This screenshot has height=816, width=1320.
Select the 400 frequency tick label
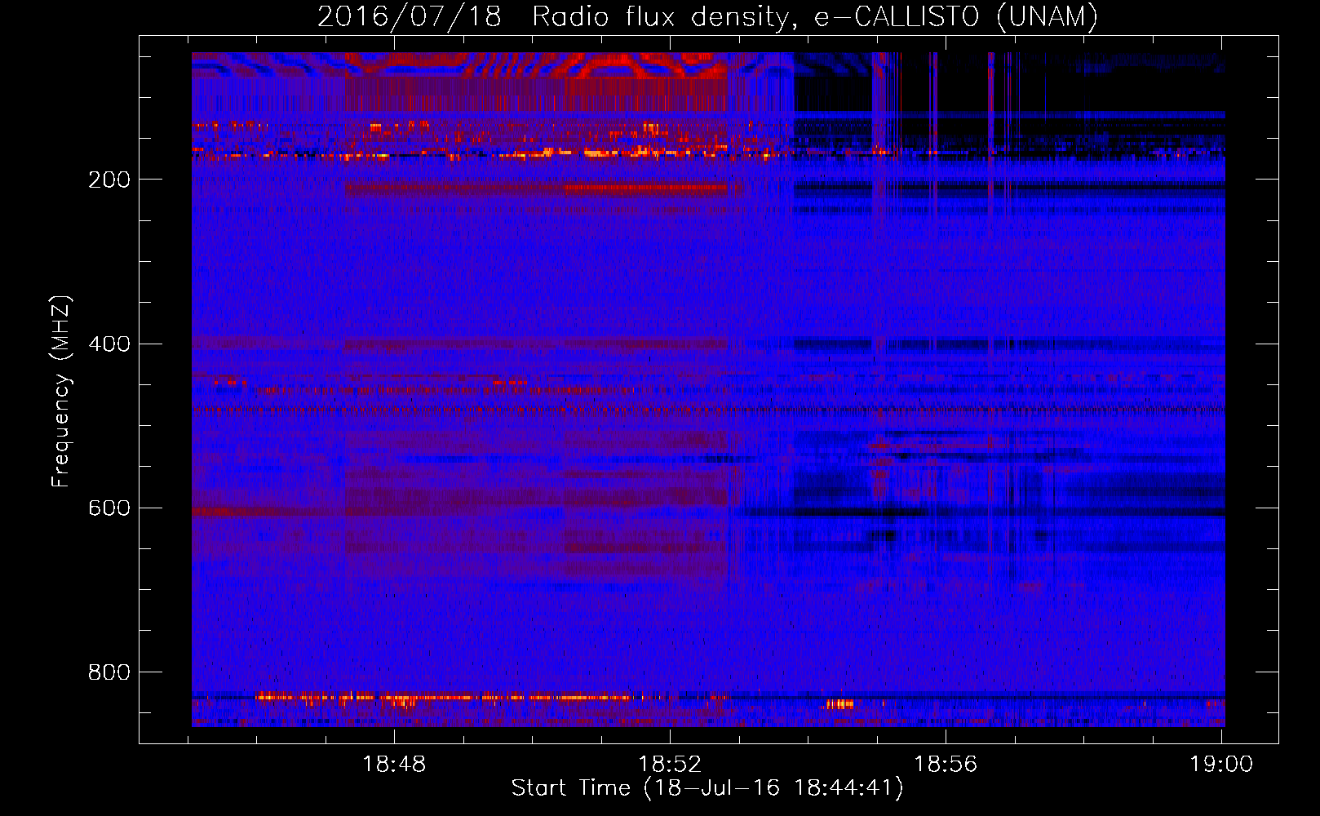(109, 344)
